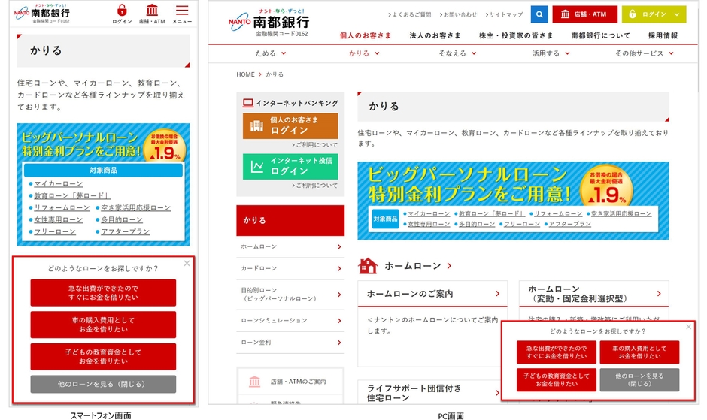Tap the mobile 店舗・ATM bank icon
The height and width of the screenshot is (420, 707).
[x=152, y=14]
